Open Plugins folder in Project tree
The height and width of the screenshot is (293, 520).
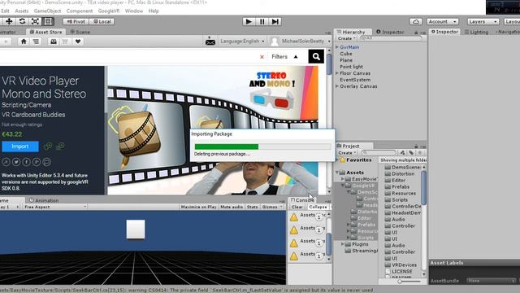pyautogui.click(x=360, y=244)
